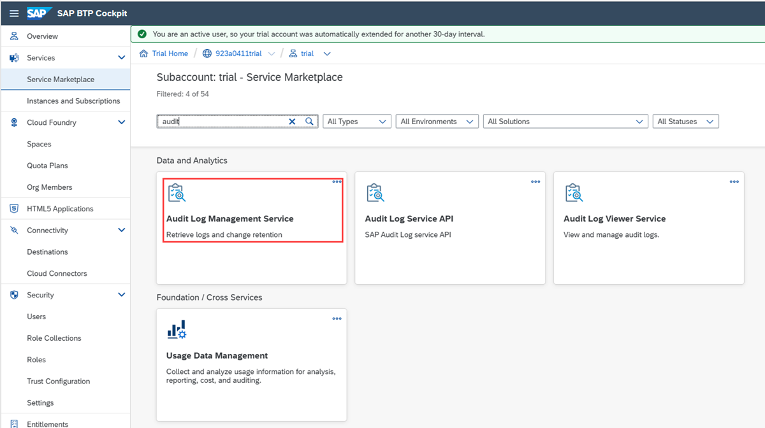
Task: Click the Usage Data Management chart icon
Action: (x=177, y=330)
